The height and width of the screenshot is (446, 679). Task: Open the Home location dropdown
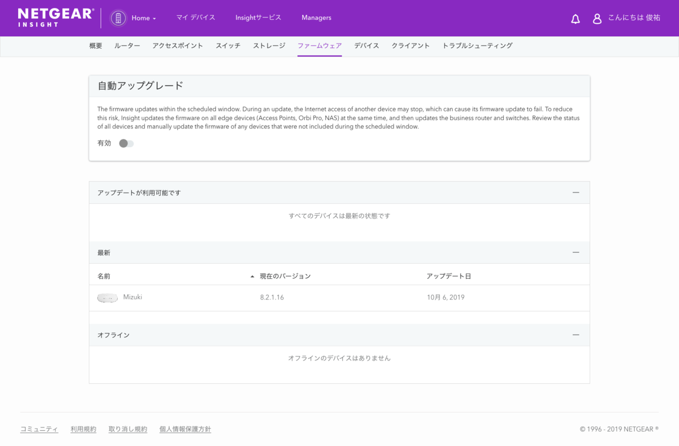(x=144, y=18)
